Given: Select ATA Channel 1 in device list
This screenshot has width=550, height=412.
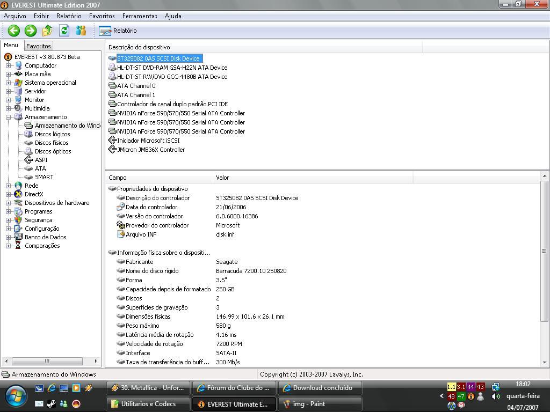Looking at the screenshot, I should coord(136,95).
